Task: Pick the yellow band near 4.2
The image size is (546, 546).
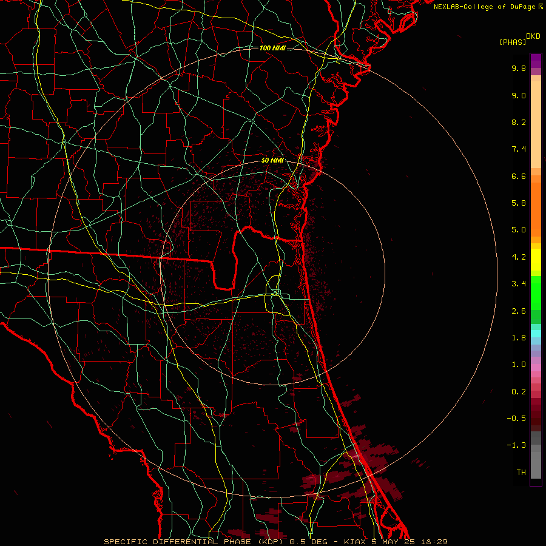Action: pyautogui.click(x=536, y=260)
